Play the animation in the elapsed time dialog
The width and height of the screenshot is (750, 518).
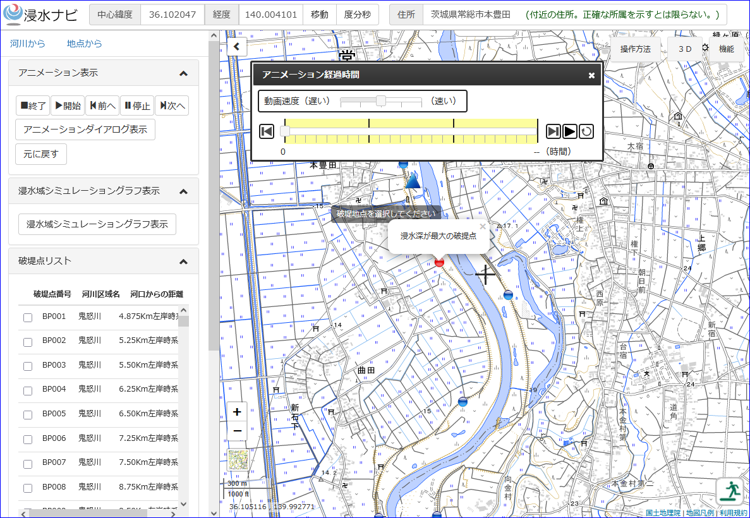(x=570, y=131)
